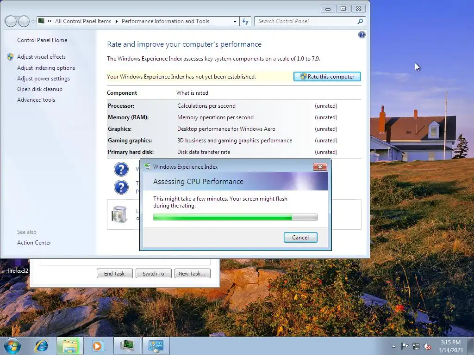Screen dimensions: 474x355
Task: Click the Windows Experience Index dialog title icon
Action: [148, 166]
